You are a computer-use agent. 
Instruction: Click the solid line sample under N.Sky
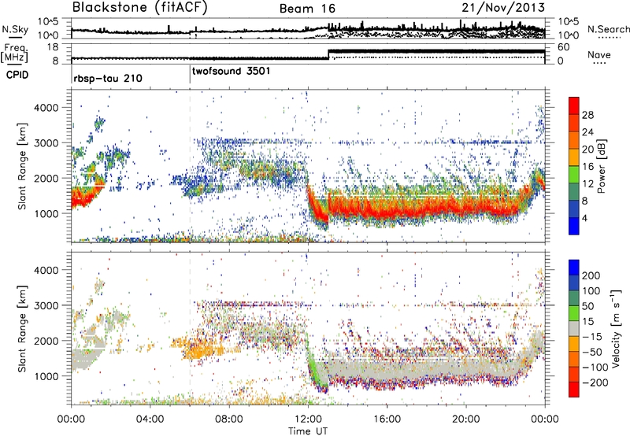(x=15, y=37)
